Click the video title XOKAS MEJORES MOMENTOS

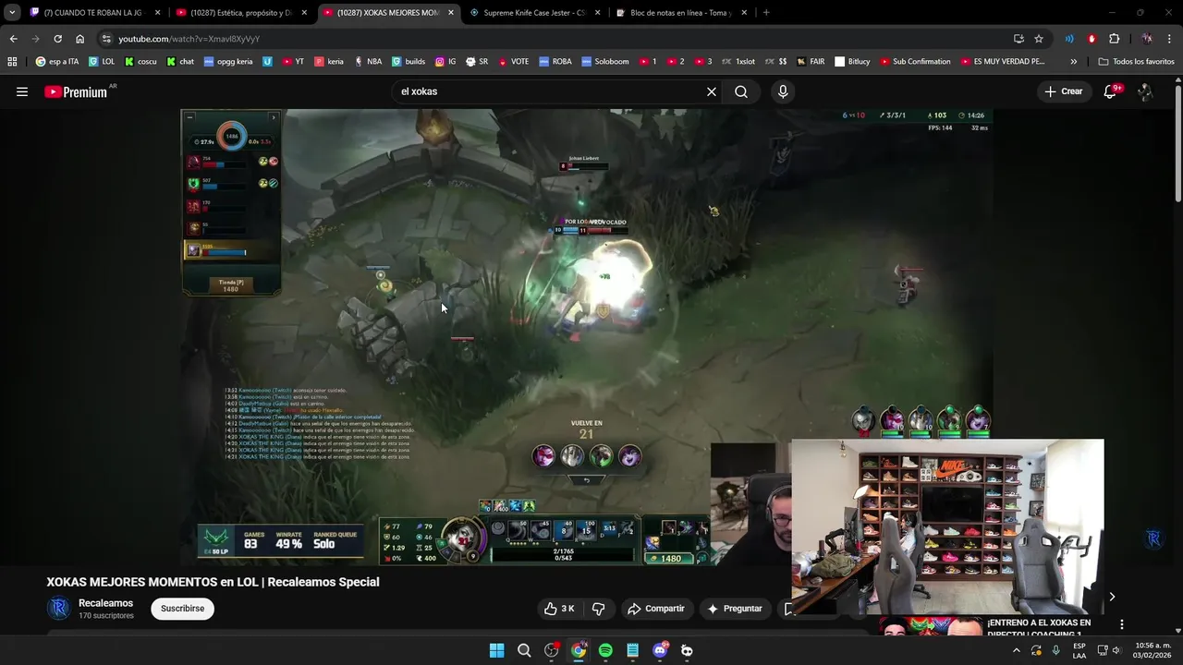[213, 582]
